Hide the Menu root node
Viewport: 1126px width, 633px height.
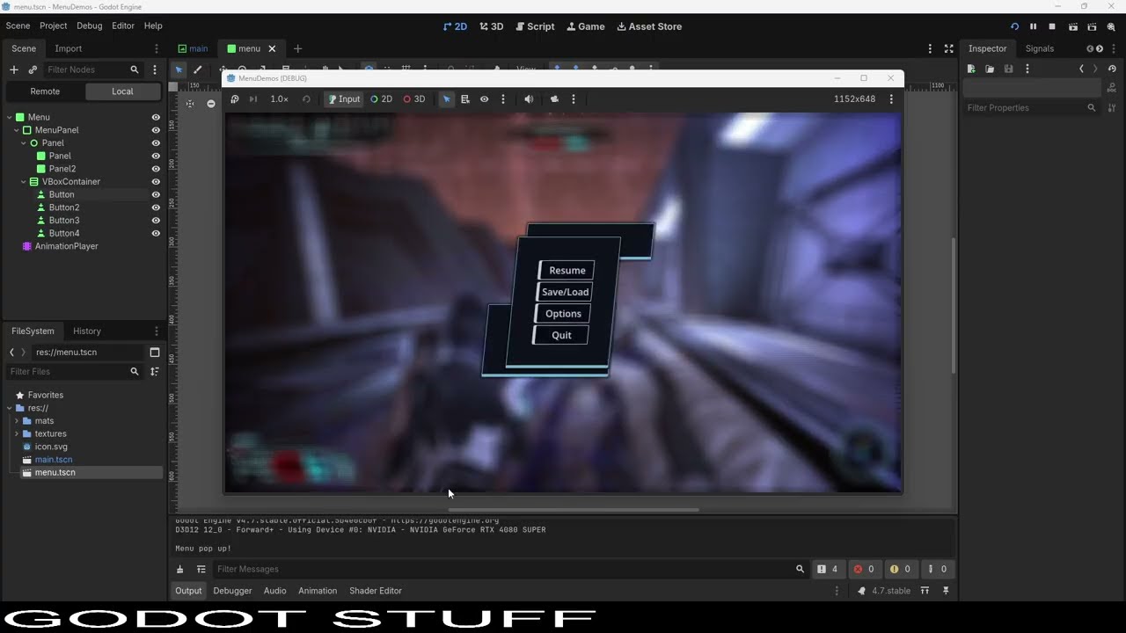[x=156, y=117]
